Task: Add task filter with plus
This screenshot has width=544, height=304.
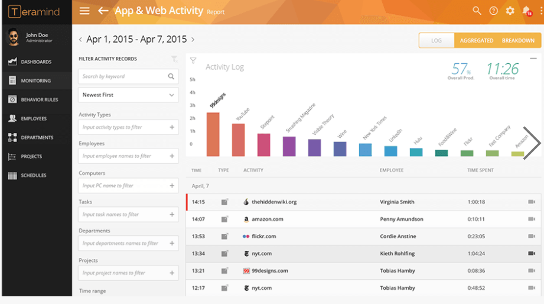Action: [172, 214]
